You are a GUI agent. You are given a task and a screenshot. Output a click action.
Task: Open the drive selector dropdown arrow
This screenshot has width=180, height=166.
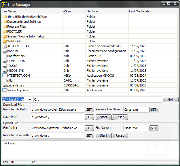[x=30, y=100]
